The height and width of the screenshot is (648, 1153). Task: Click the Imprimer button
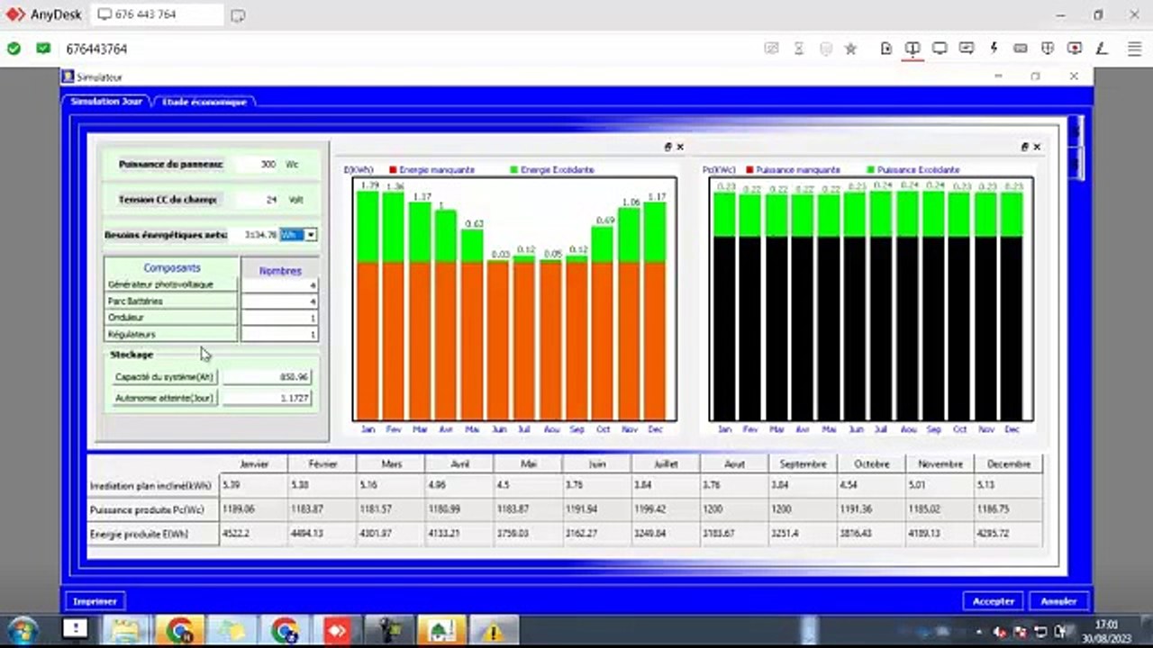[x=95, y=600]
